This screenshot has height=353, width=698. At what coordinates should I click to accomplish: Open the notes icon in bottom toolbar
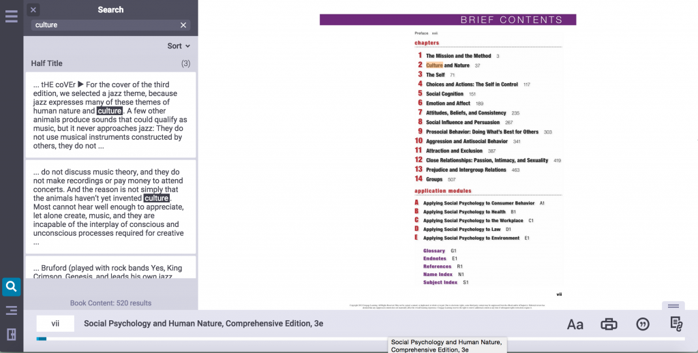(676, 324)
